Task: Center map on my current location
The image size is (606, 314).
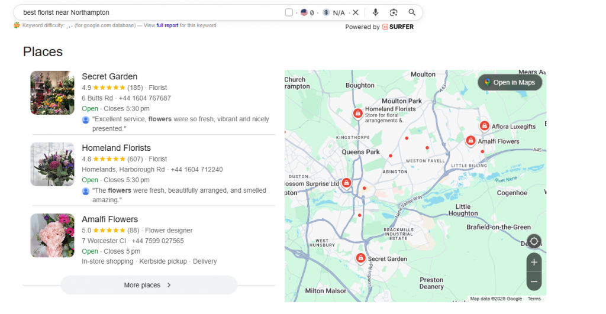Action: 534,241
